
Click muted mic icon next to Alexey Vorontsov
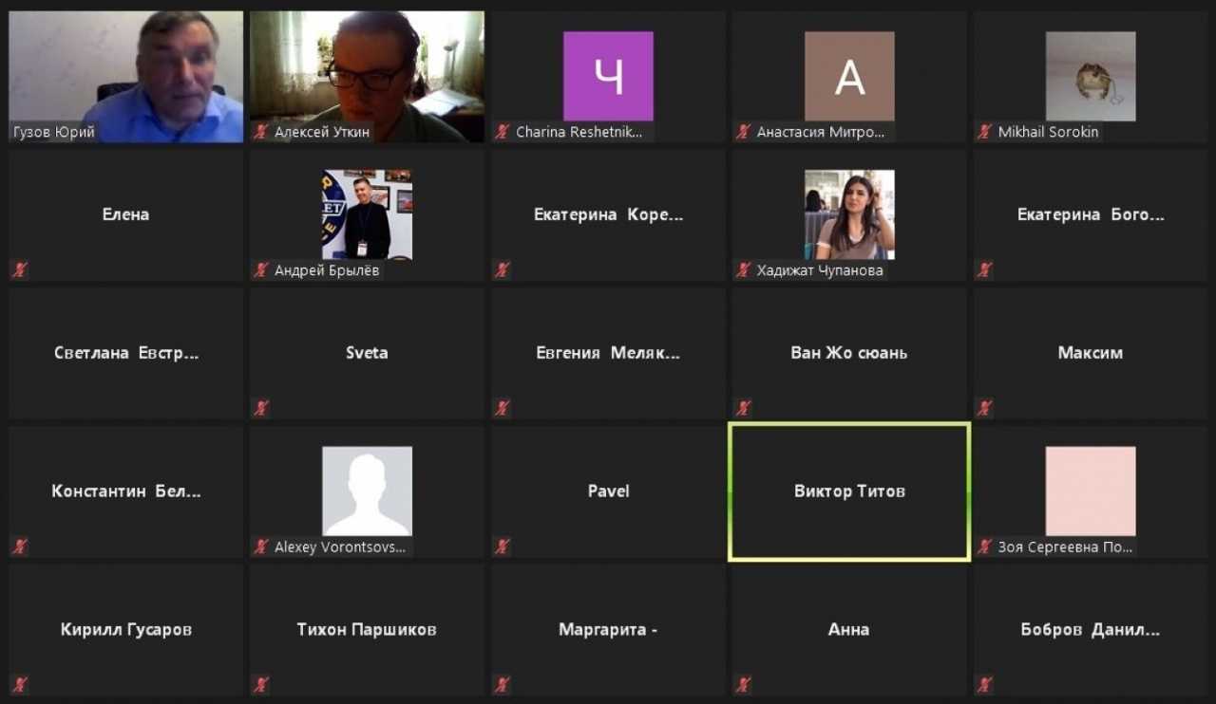(x=261, y=547)
